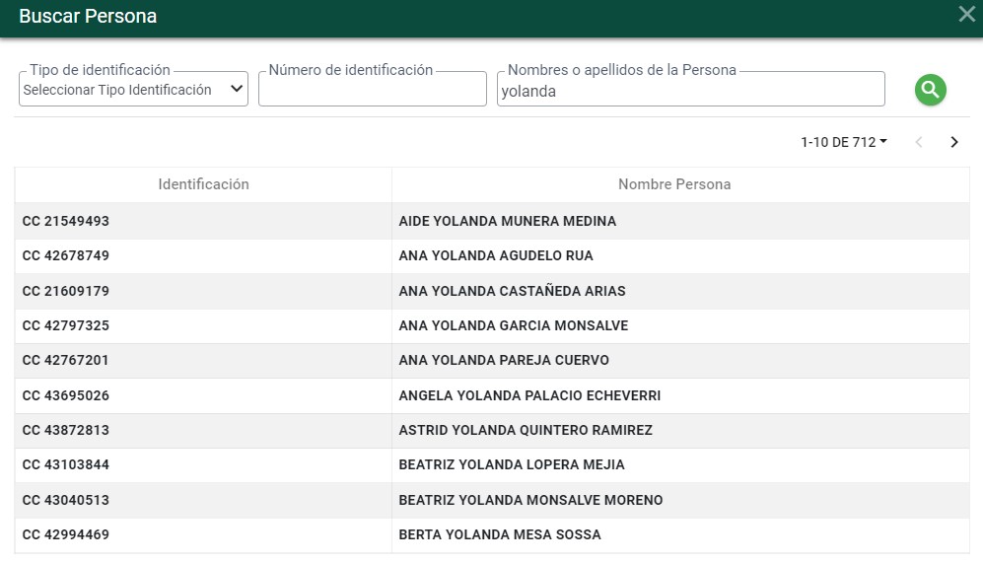Select identification CC 42767201
The image size is (983, 563).
[x=66, y=361]
